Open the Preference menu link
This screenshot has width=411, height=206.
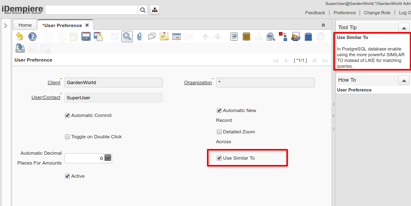[344, 13]
